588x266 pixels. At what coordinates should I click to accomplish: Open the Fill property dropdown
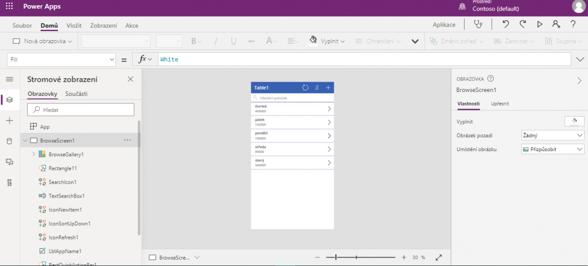click(x=61, y=59)
